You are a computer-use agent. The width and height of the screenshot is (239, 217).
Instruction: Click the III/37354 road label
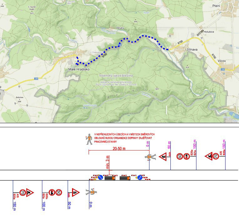[x=200, y=33]
